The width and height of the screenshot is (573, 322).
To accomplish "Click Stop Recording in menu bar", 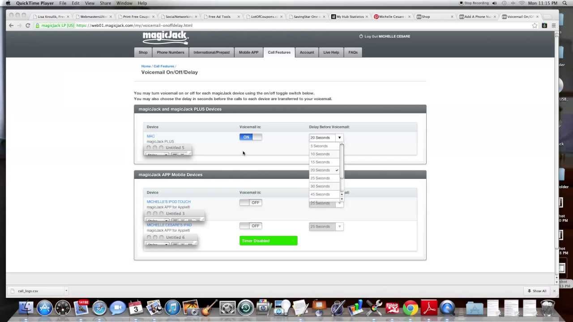I will [474, 3].
